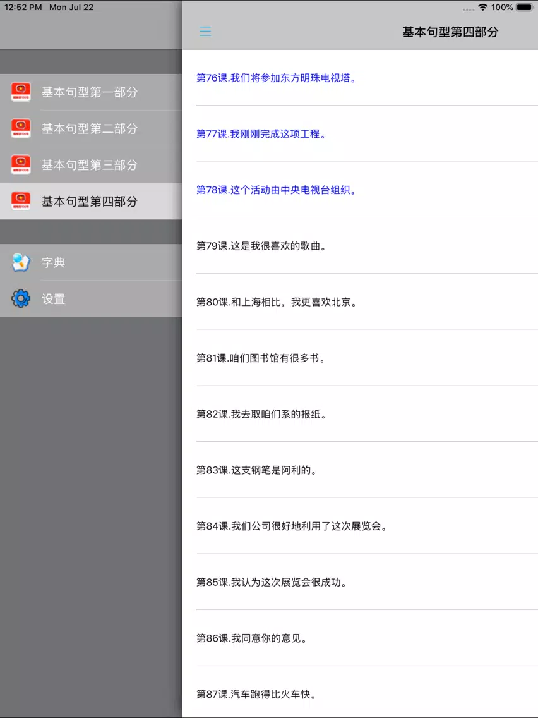Viewport: 538px width, 718px height.
Task: Open 基本句型第三部分 in sidebar
Action: [91, 165]
